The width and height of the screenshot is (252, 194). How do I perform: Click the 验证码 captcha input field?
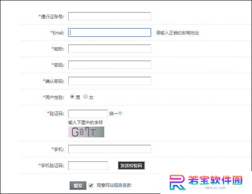(88, 114)
